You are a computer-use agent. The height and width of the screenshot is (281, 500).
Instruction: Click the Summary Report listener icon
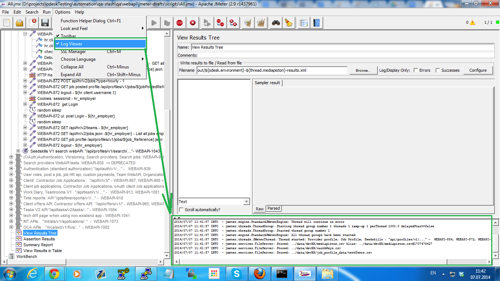(x=19, y=245)
